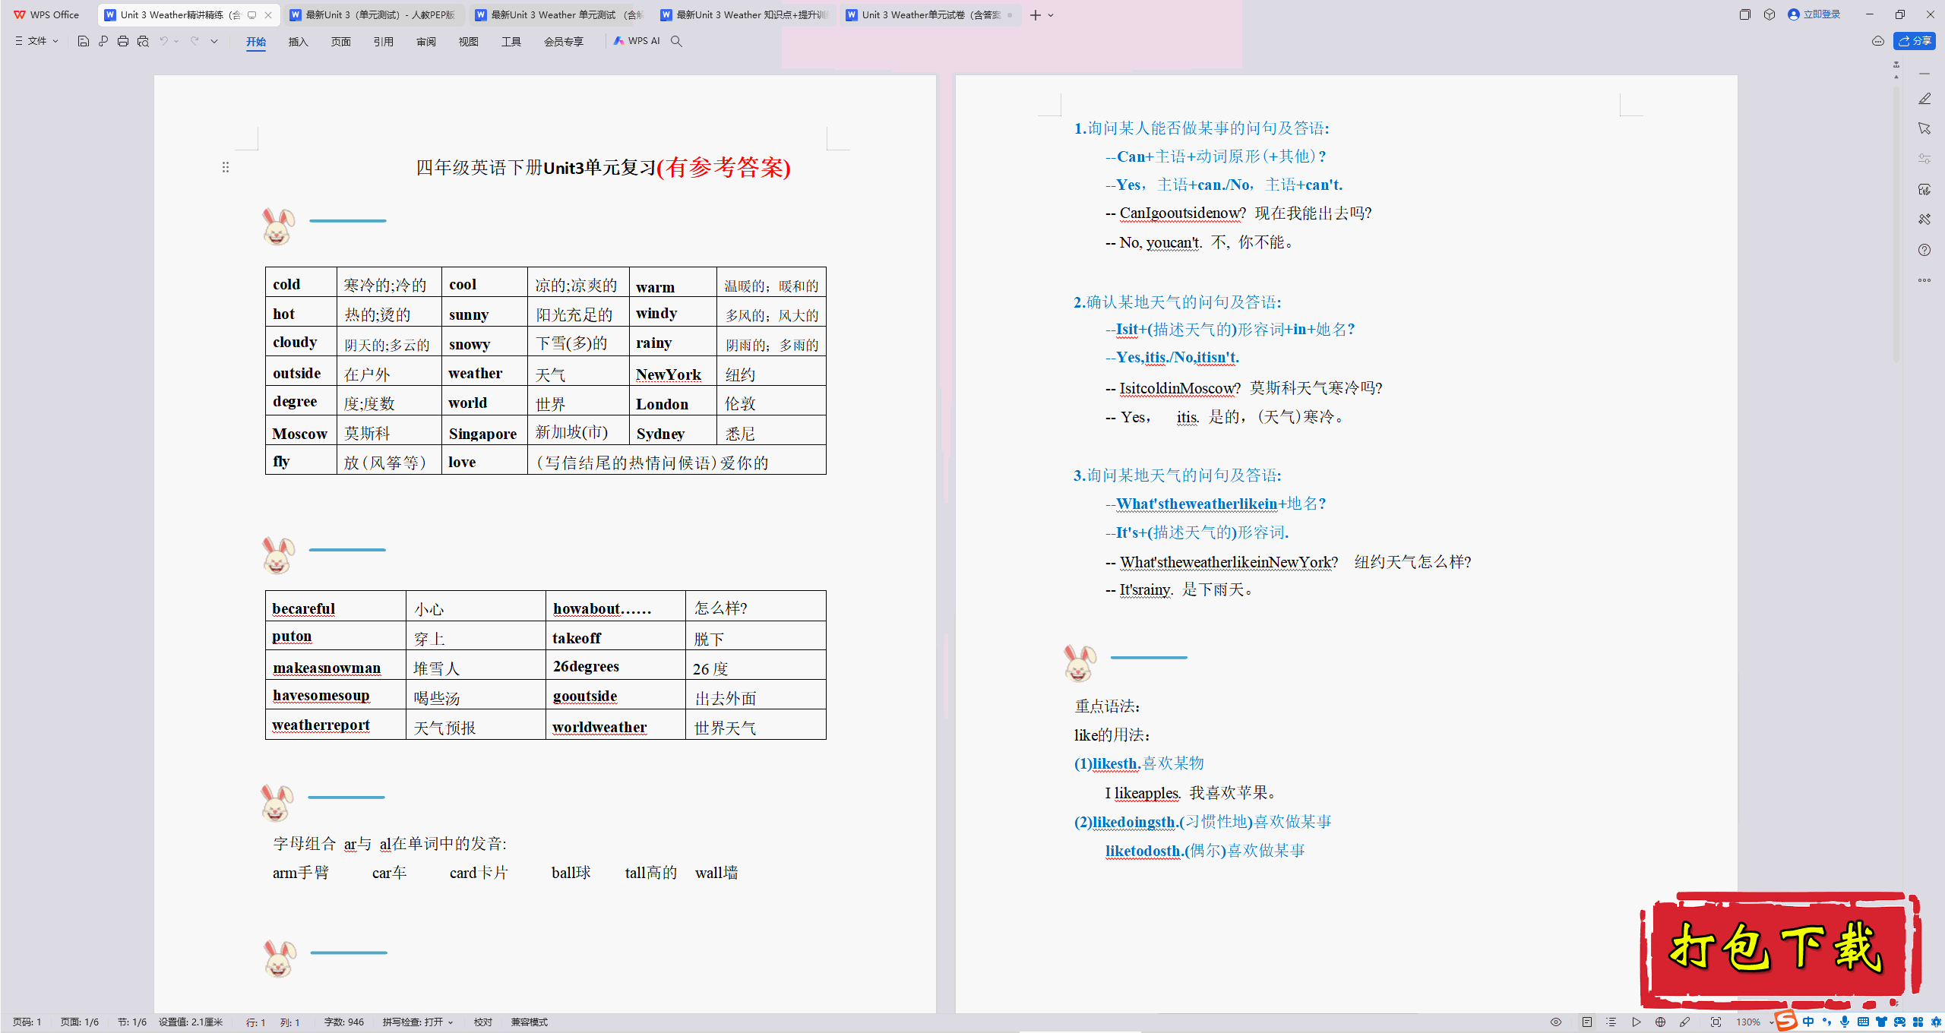Screen dimensions: 1945x1033
Task: Switch to web layout globe icon
Action: pos(1661,1022)
